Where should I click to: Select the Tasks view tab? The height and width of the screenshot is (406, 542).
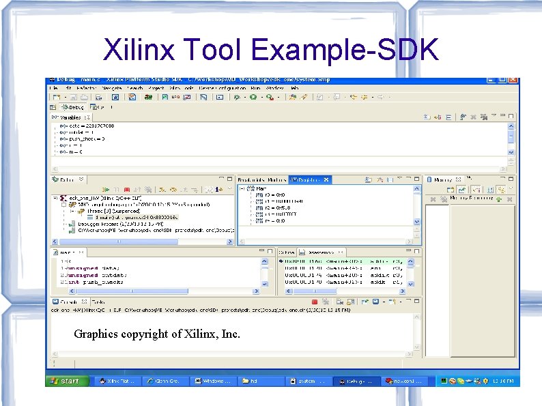click(98, 302)
